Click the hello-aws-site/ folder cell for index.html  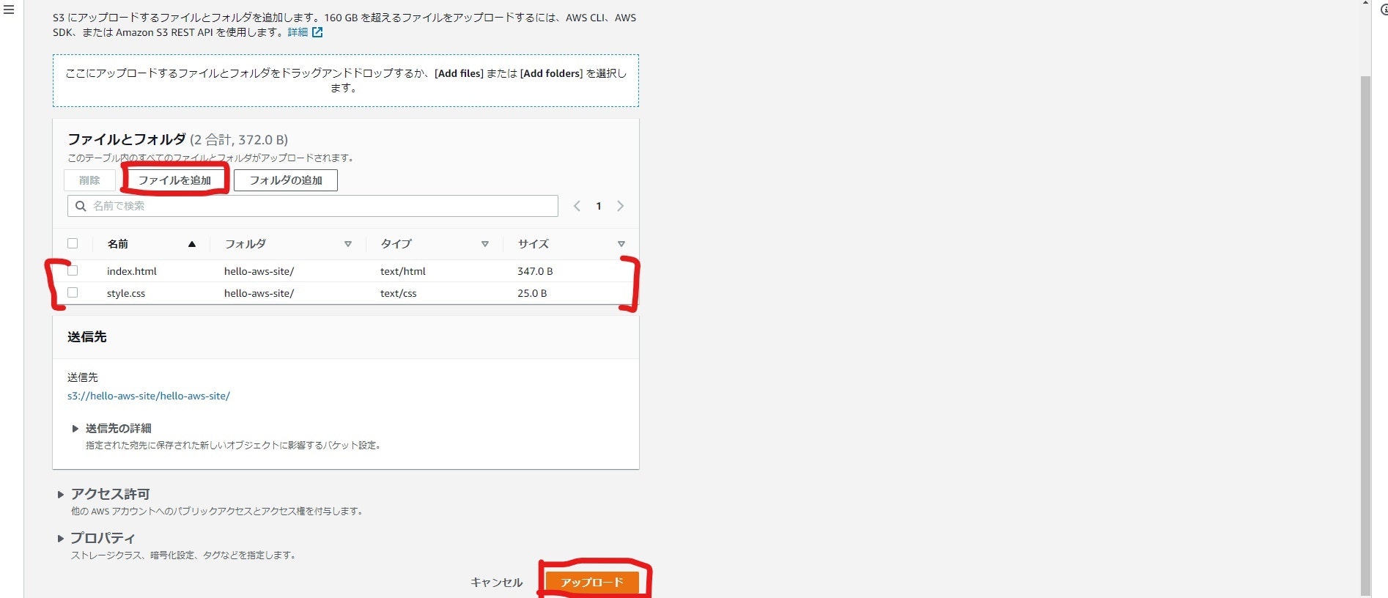(259, 271)
